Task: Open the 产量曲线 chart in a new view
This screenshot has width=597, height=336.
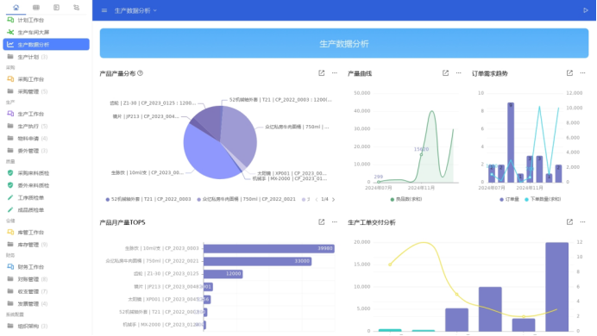Action: (445, 73)
